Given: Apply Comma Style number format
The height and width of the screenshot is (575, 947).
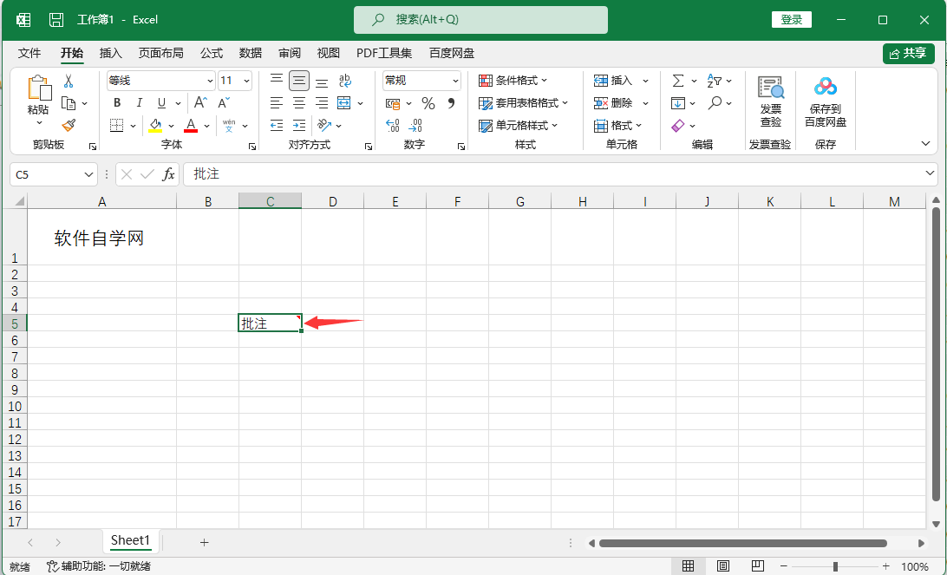Looking at the screenshot, I should tap(451, 103).
